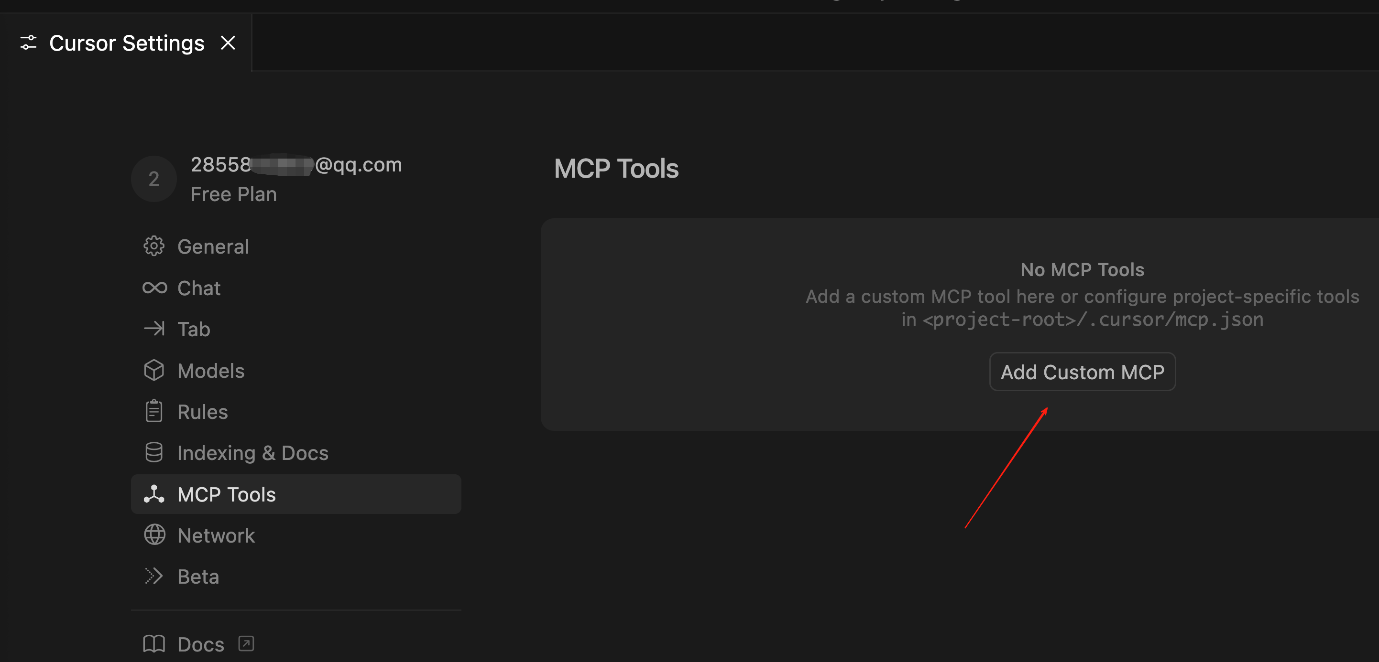1379x662 pixels.
Task: Click the Network globe icon
Action: [x=154, y=535]
